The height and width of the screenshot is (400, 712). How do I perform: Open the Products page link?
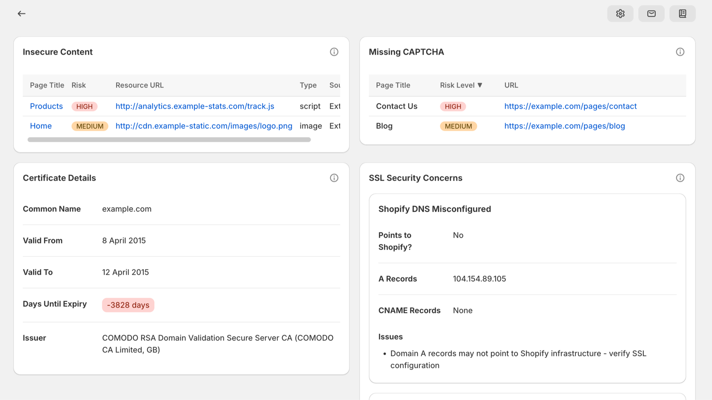(46, 106)
